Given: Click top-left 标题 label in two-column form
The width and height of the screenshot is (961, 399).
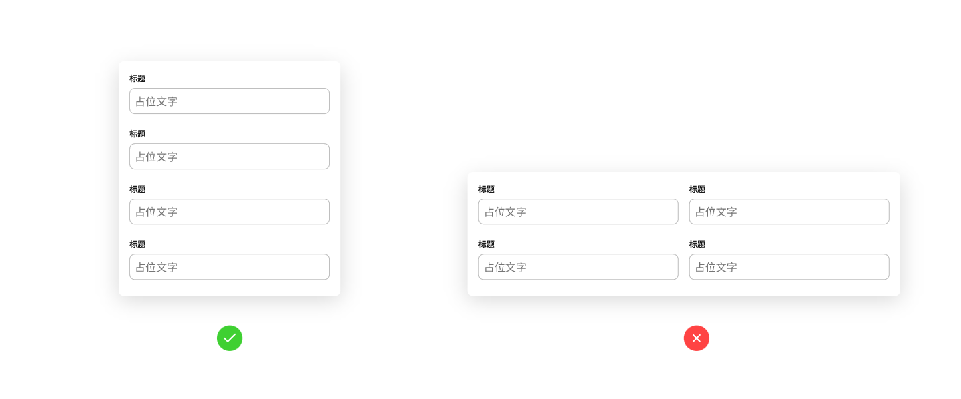Looking at the screenshot, I should pyautogui.click(x=487, y=189).
